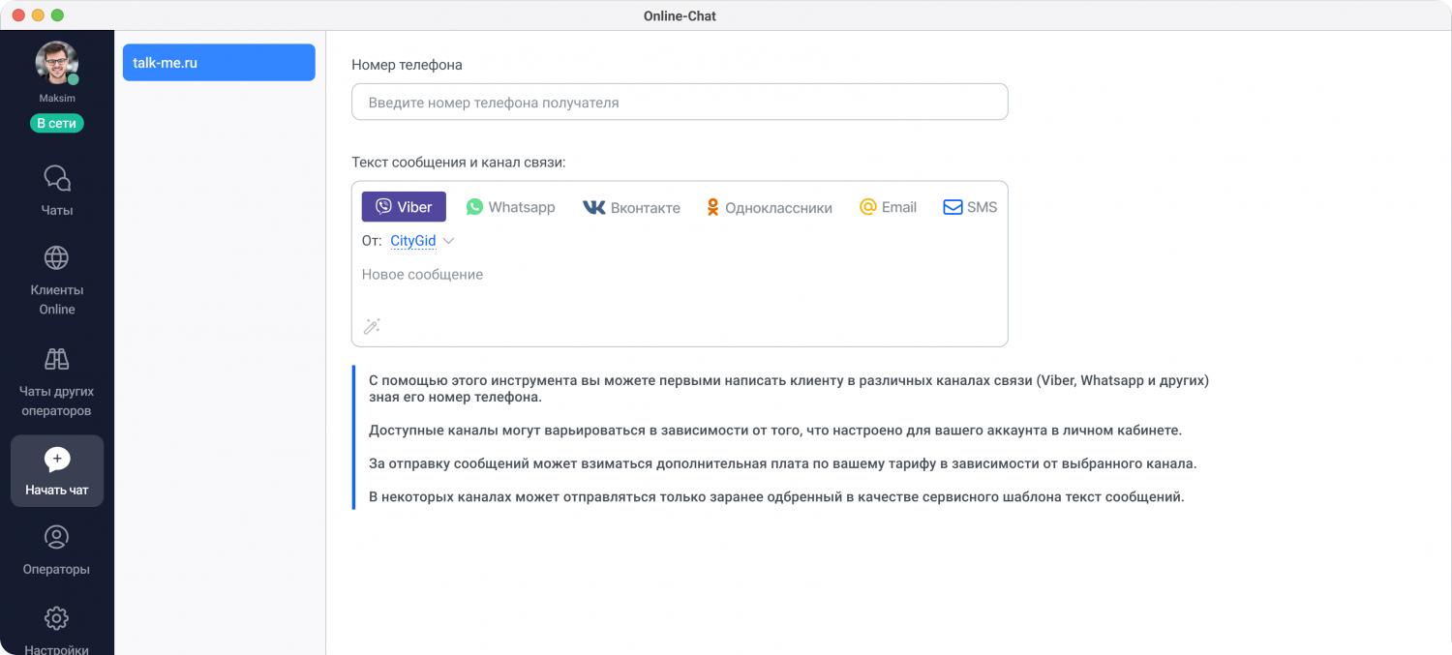This screenshot has width=1452, height=655.
Task: Click the CityGid sender name link
Action: (413, 241)
